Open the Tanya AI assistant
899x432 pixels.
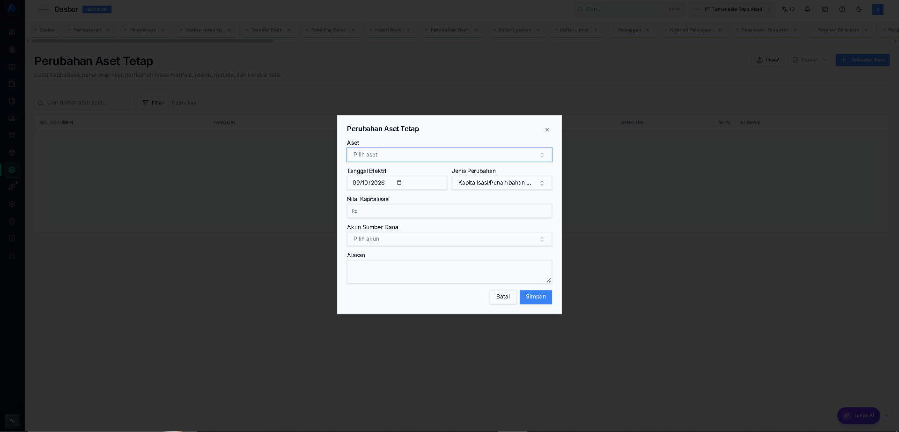(x=859, y=416)
